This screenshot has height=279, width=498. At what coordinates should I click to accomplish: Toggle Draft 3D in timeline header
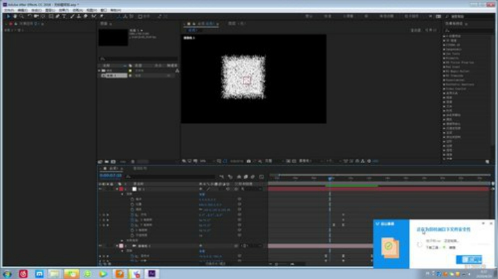point(230,177)
